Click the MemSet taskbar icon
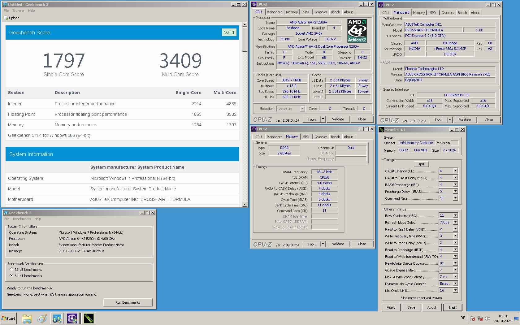520x325 pixels. click(x=89, y=318)
